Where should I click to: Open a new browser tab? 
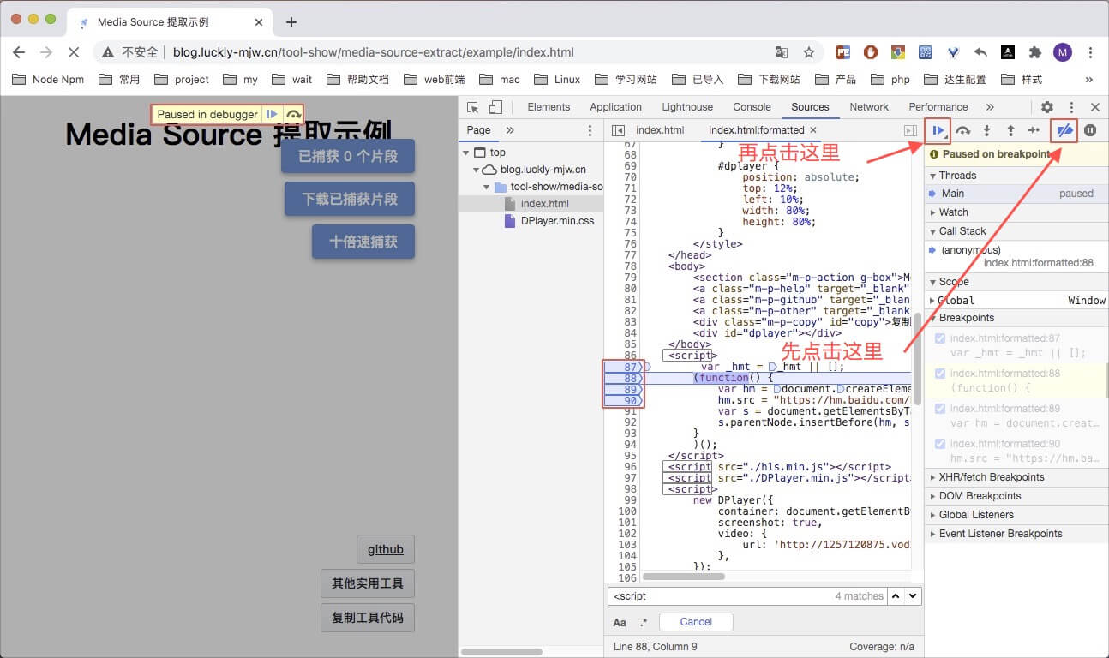click(x=291, y=22)
